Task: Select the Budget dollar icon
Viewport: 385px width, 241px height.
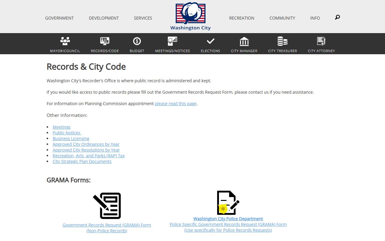Action: (137, 41)
